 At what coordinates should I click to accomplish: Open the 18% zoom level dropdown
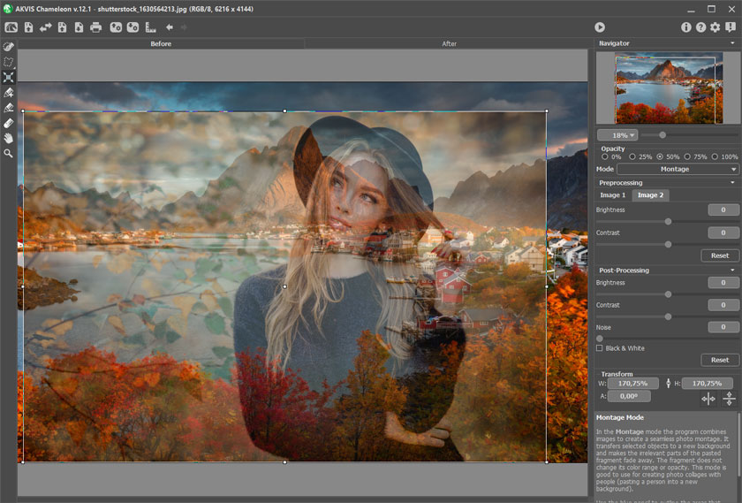[617, 135]
